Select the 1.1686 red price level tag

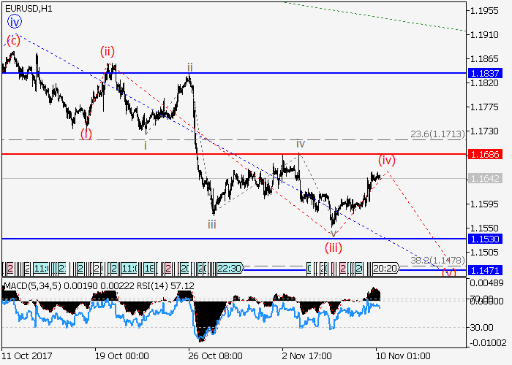click(485, 154)
